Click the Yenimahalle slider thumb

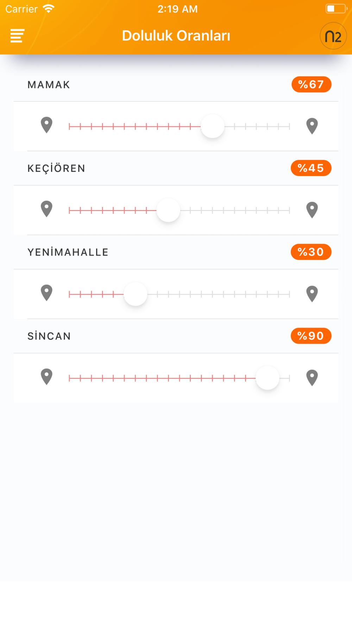click(x=136, y=294)
